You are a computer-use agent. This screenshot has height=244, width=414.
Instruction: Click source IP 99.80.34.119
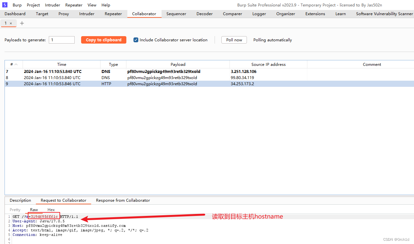pos(242,78)
